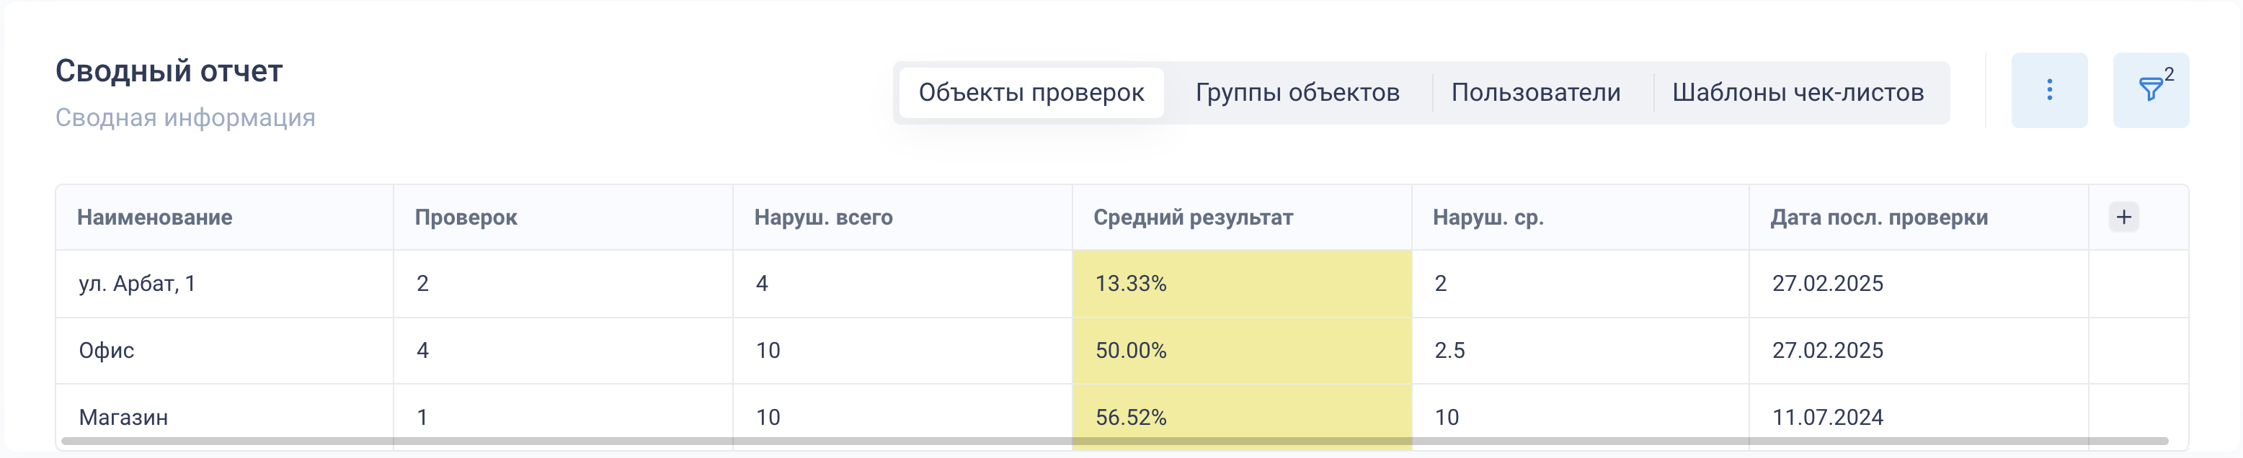Click the highlighted 13.33% result cell
This screenshot has width=2243, height=458.
(1242, 284)
